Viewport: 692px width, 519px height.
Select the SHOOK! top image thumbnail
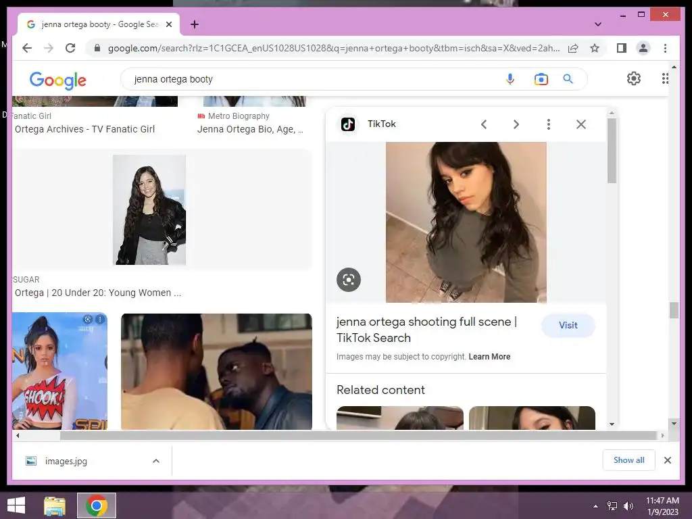(x=59, y=371)
